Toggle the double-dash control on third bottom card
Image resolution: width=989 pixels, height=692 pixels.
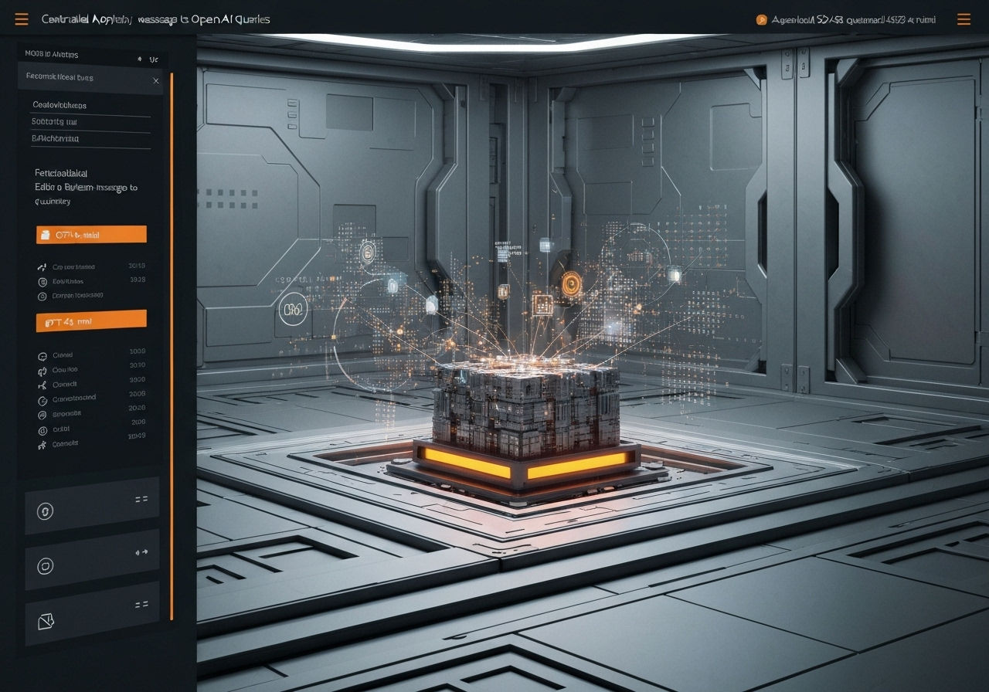point(141,604)
